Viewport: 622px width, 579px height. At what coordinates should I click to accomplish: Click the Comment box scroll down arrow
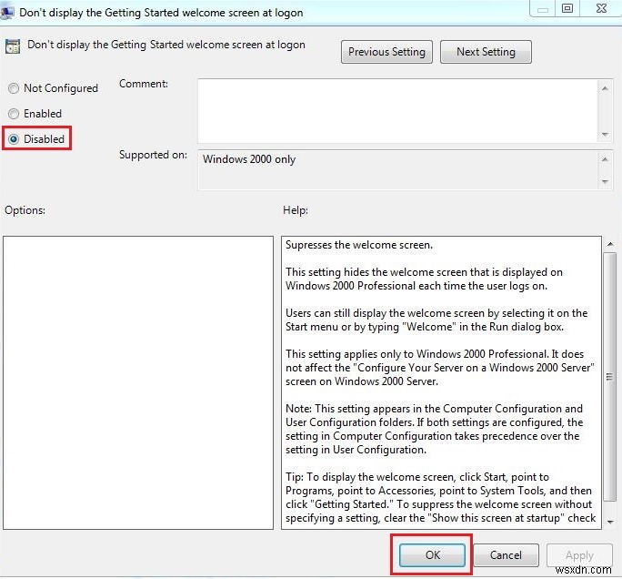pyautogui.click(x=605, y=134)
